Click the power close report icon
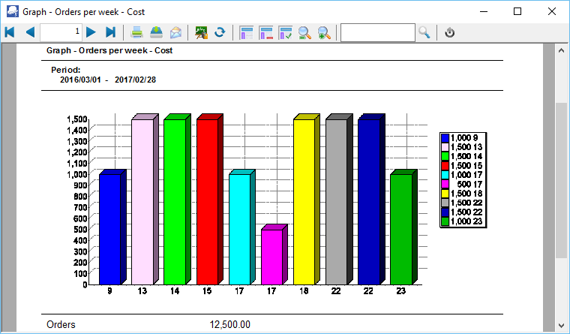The image size is (570, 334). (450, 32)
